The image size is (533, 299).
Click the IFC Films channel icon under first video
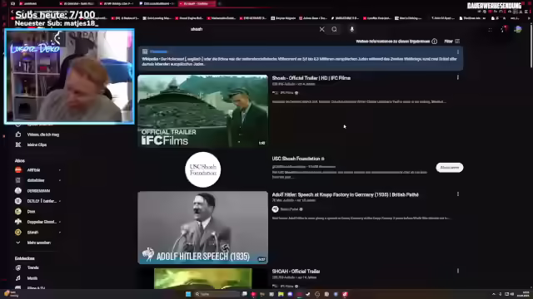[x=275, y=93]
